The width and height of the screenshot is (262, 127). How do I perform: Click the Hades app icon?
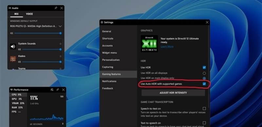click(x=13, y=59)
